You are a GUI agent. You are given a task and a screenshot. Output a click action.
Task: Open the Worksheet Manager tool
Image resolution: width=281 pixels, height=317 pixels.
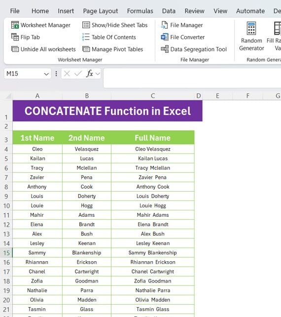coord(40,25)
